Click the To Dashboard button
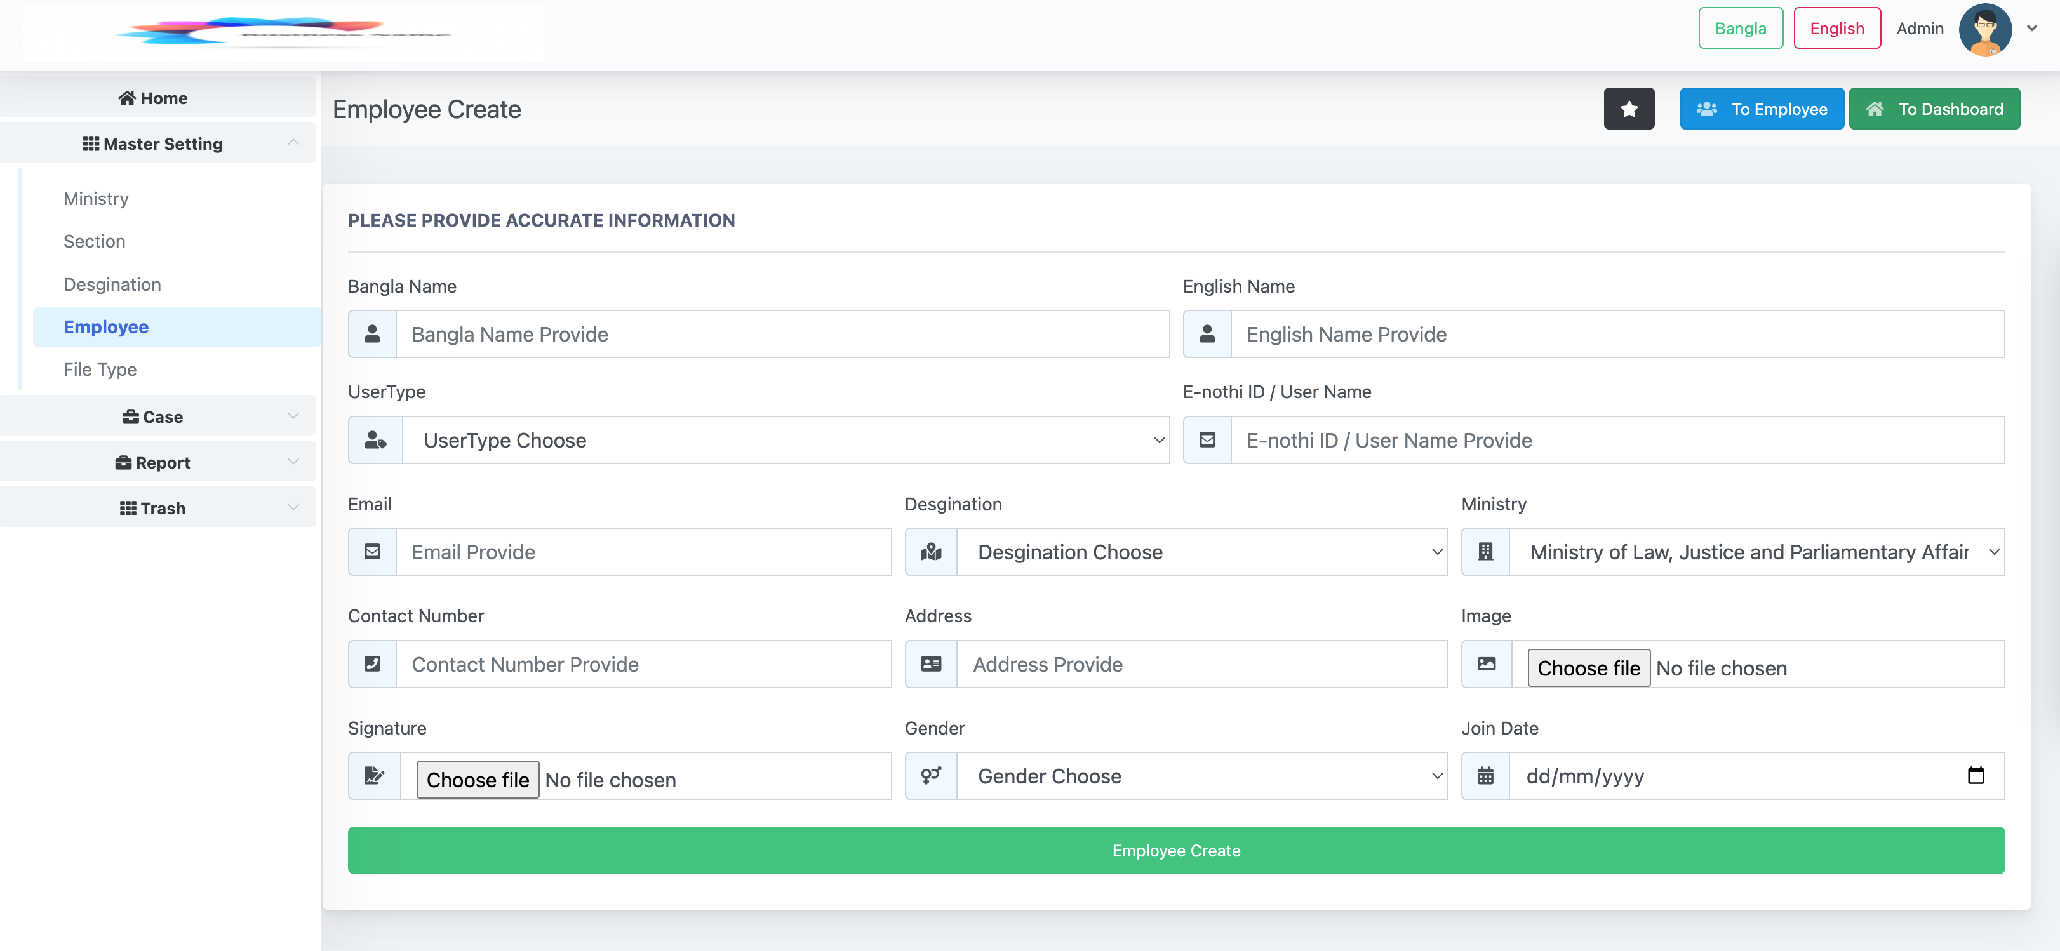Viewport: 2060px width, 951px height. pos(1934,109)
